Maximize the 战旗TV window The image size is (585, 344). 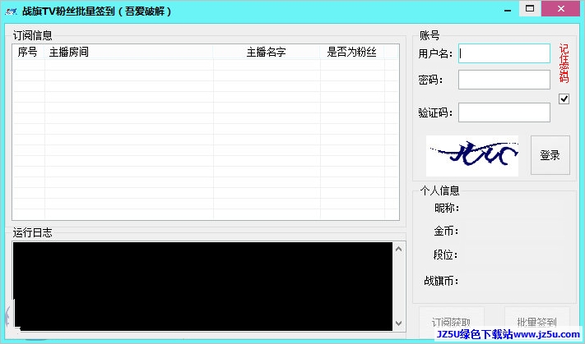529,8
